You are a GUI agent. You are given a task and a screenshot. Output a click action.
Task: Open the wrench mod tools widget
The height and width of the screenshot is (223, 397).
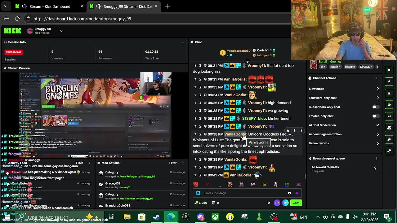pos(389,139)
